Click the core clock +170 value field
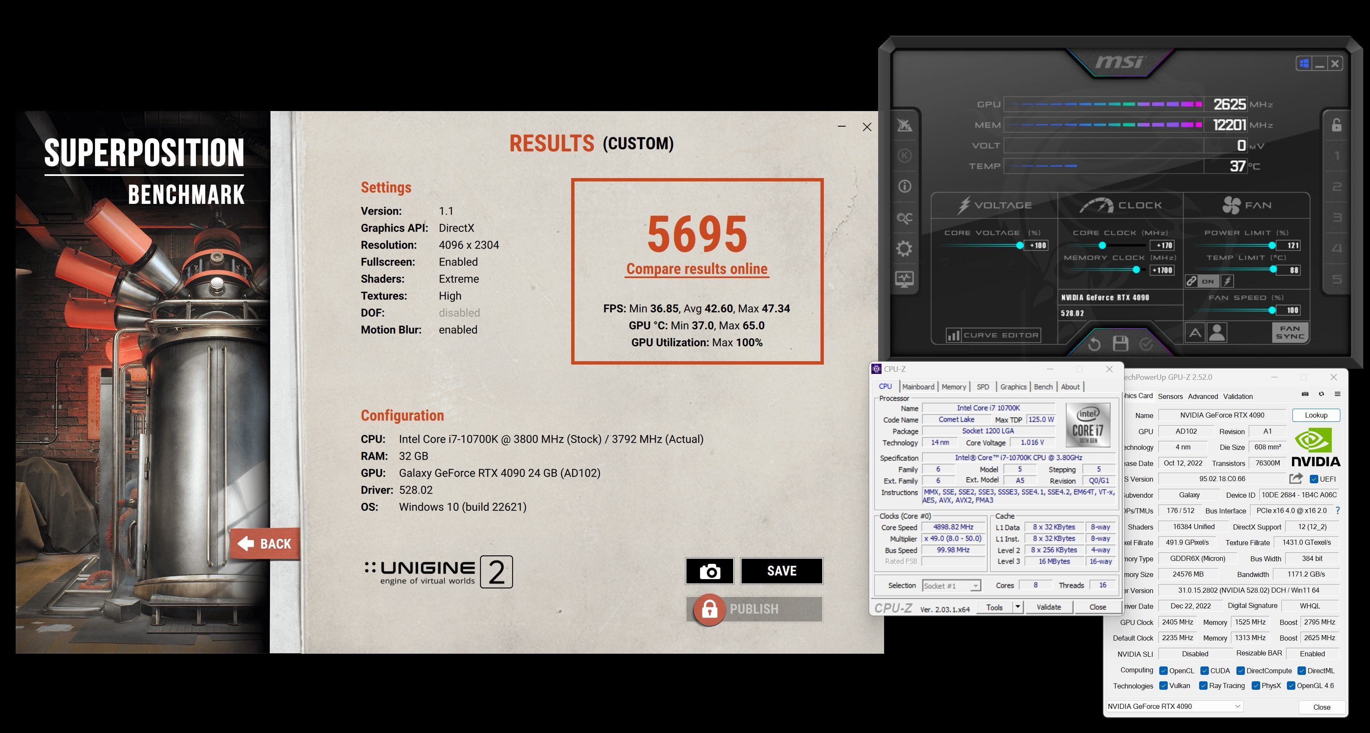 tap(1162, 245)
